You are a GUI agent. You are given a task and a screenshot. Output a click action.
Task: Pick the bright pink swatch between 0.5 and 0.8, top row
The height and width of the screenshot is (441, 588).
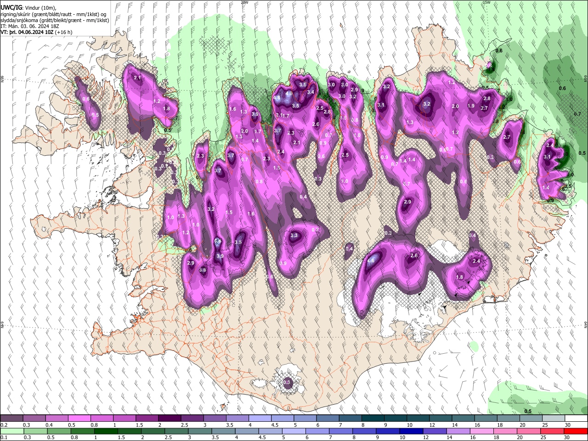tap(79, 418)
